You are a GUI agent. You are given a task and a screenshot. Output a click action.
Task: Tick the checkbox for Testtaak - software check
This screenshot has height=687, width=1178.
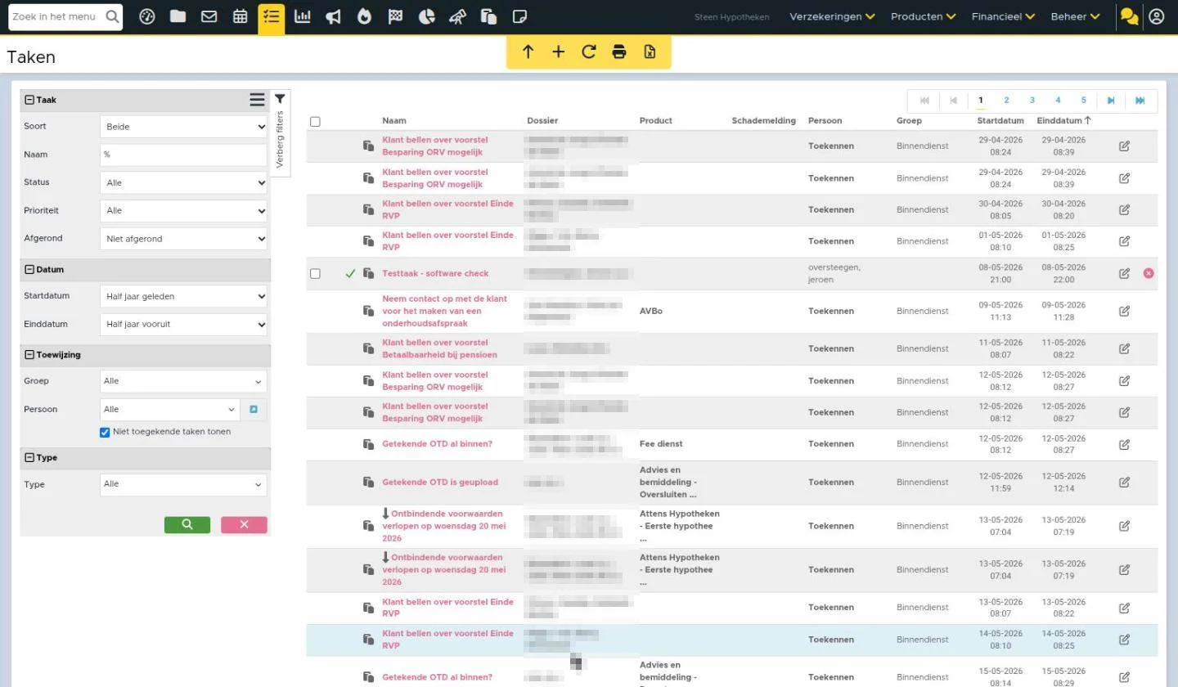[x=315, y=274]
